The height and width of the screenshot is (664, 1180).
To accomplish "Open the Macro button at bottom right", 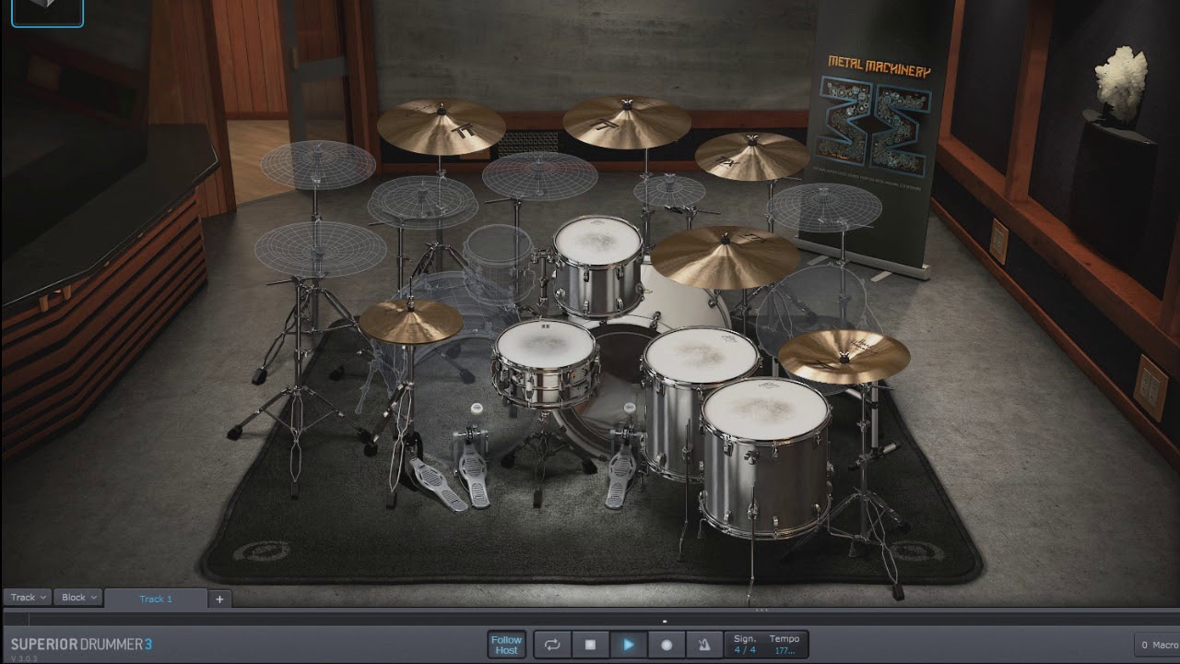I will 1158,645.
